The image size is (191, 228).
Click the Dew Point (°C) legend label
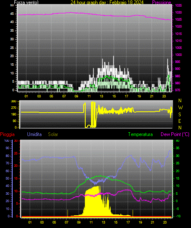[x=175, y=134]
